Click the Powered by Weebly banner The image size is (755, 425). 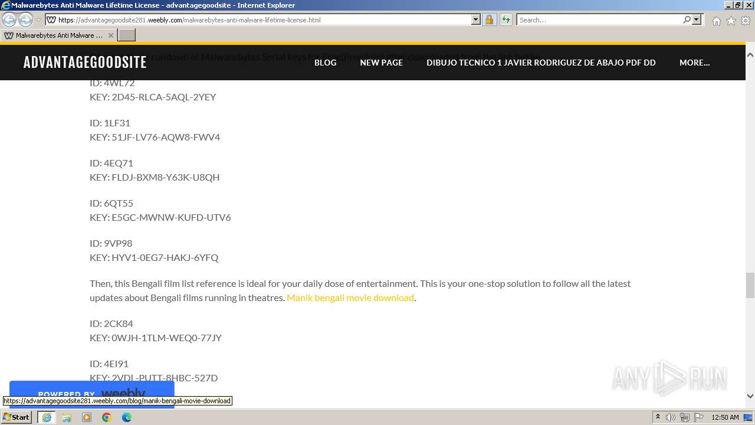pyautogui.click(x=91, y=394)
